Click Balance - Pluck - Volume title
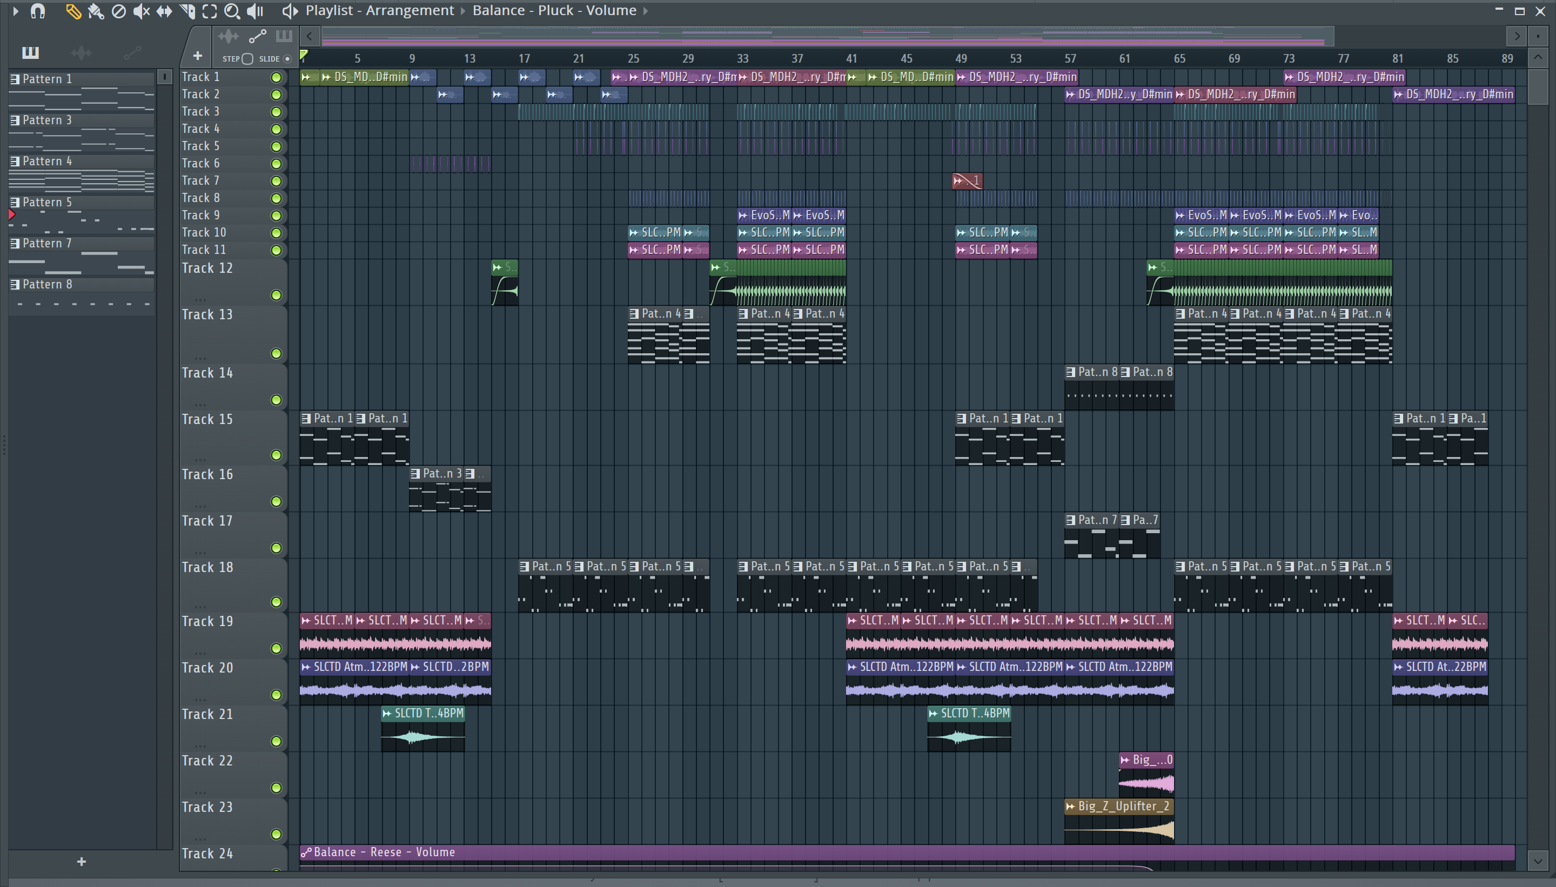The height and width of the screenshot is (887, 1556). tap(554, 11)
